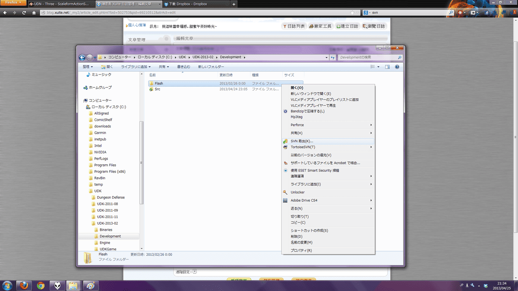Click Explorer back navigation button
This screenshot has height=291, width=518.
pos(82,57)
